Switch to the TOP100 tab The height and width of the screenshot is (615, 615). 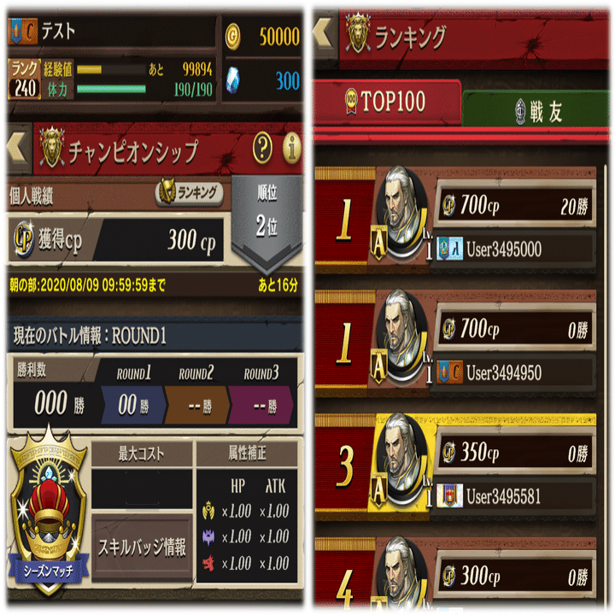tap(386, 102)
